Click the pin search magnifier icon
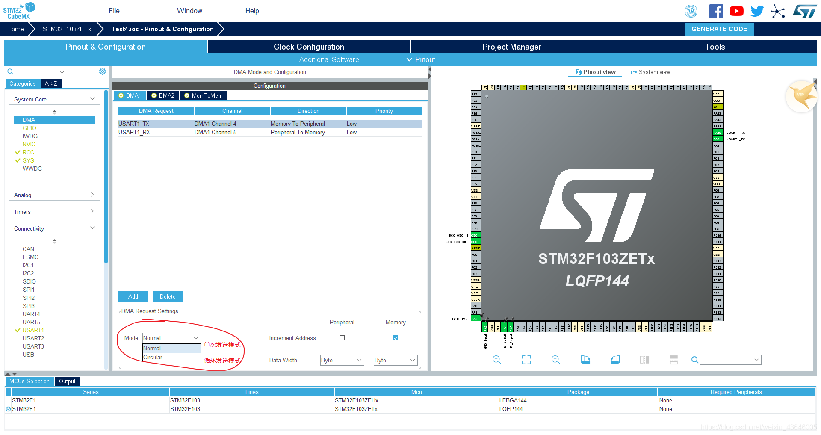Viewport: 821px width, 435px height. click(695, 360)
